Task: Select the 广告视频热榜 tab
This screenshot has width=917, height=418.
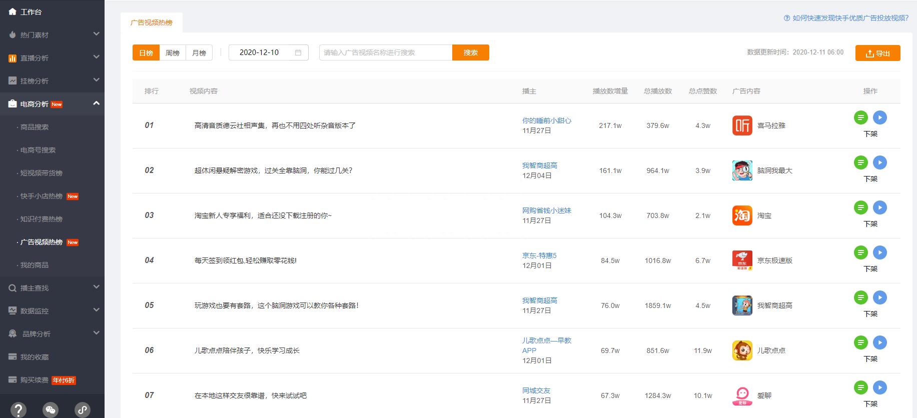Action: pos(152,22)
